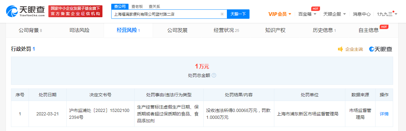Click the 数据来源 column header

pos(360,95)
